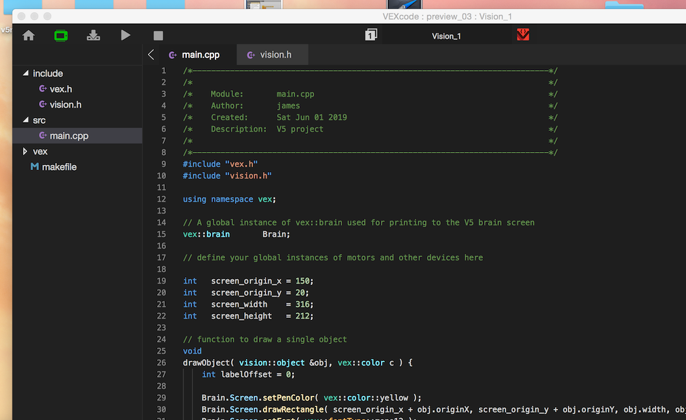Click line number 19 in the gutter
The height and width of the screenshot is (420, 686).
(162, 281)
